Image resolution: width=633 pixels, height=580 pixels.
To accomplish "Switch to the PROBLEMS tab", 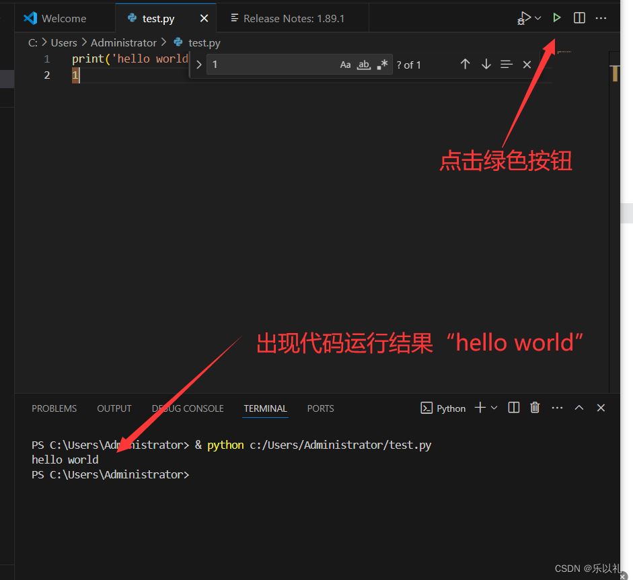I will [x=54, y=408].
